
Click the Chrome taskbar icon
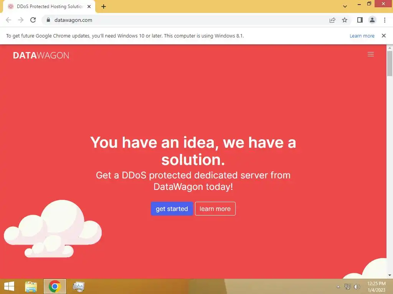(54, 286)
